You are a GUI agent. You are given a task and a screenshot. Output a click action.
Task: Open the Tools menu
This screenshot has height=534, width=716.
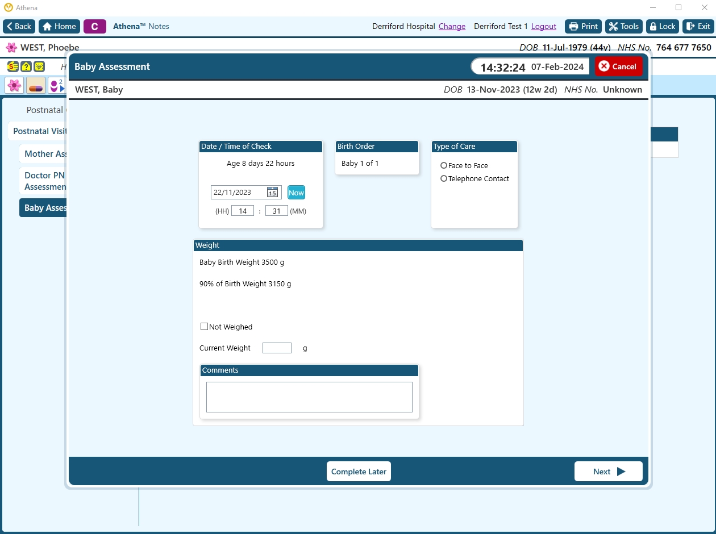point(624,26)
